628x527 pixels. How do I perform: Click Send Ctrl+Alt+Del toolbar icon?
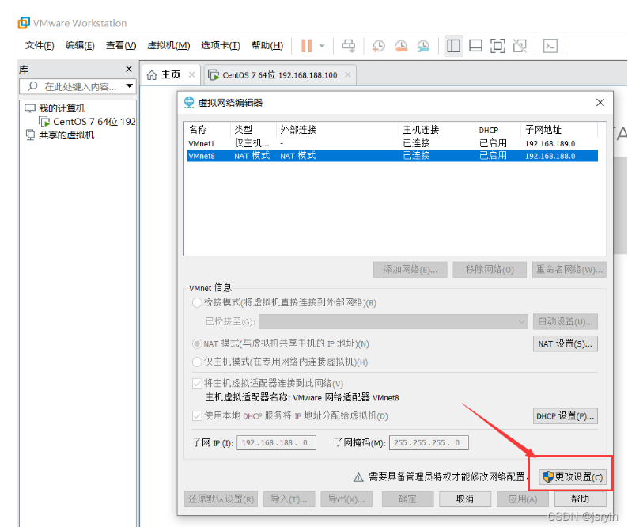pyautogui.click(x=348, y=46)
